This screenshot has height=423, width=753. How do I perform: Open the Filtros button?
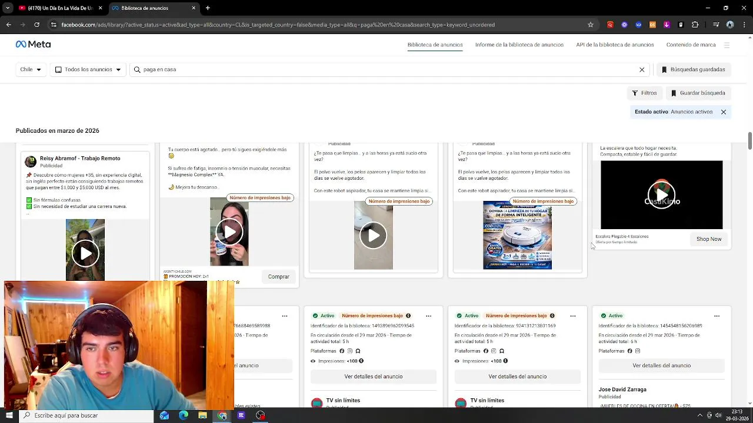[x=644, y=93]
